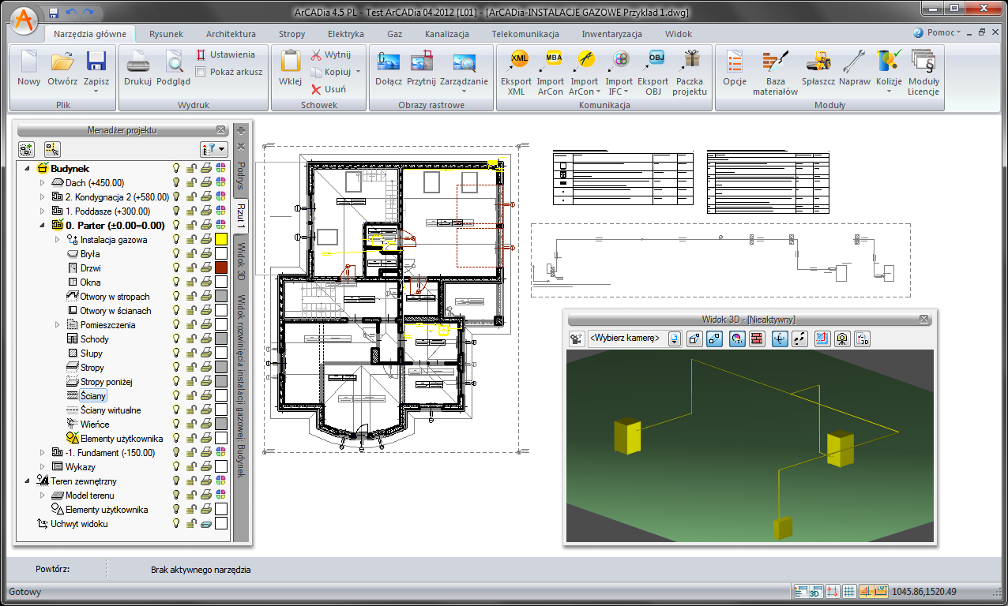Image resolution: width=1008 pixels, height=606 pixels.
Task: Open a file with the Otwórz icon
Action: [x=62, y=62]
